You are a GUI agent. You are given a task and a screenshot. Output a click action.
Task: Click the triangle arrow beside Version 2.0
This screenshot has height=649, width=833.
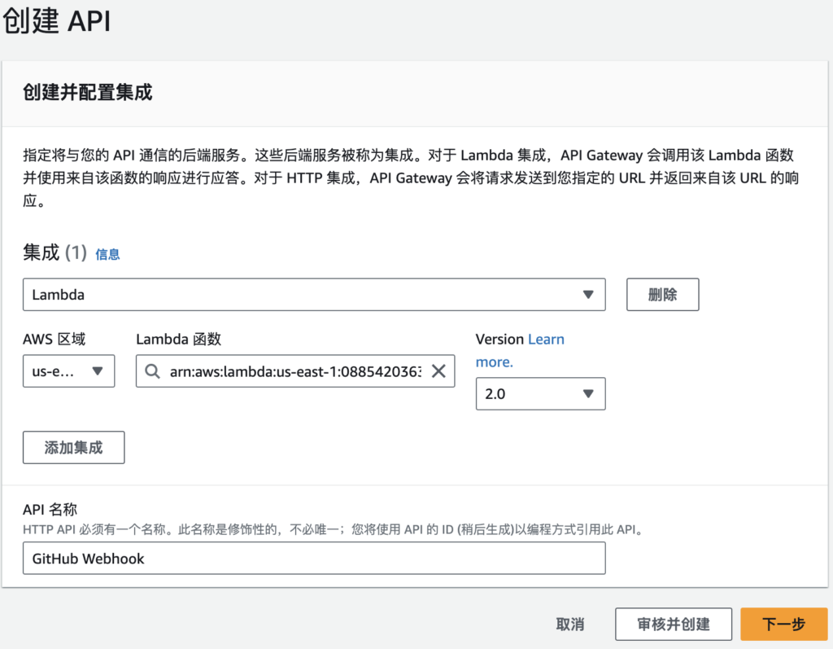click(588, 394)
